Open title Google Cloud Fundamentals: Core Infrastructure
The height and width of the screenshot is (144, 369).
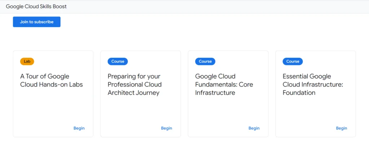[224, 84]
